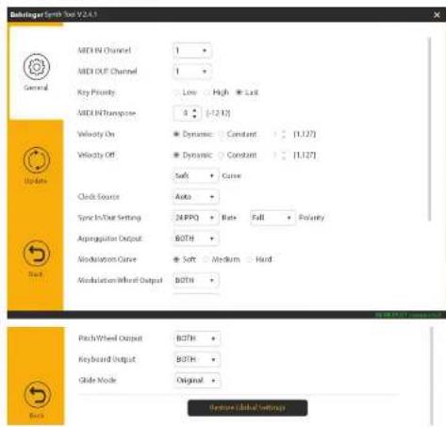446x427 pixels.
Task: Click the lower settings panel scrollbar
Action: [432, 375]
